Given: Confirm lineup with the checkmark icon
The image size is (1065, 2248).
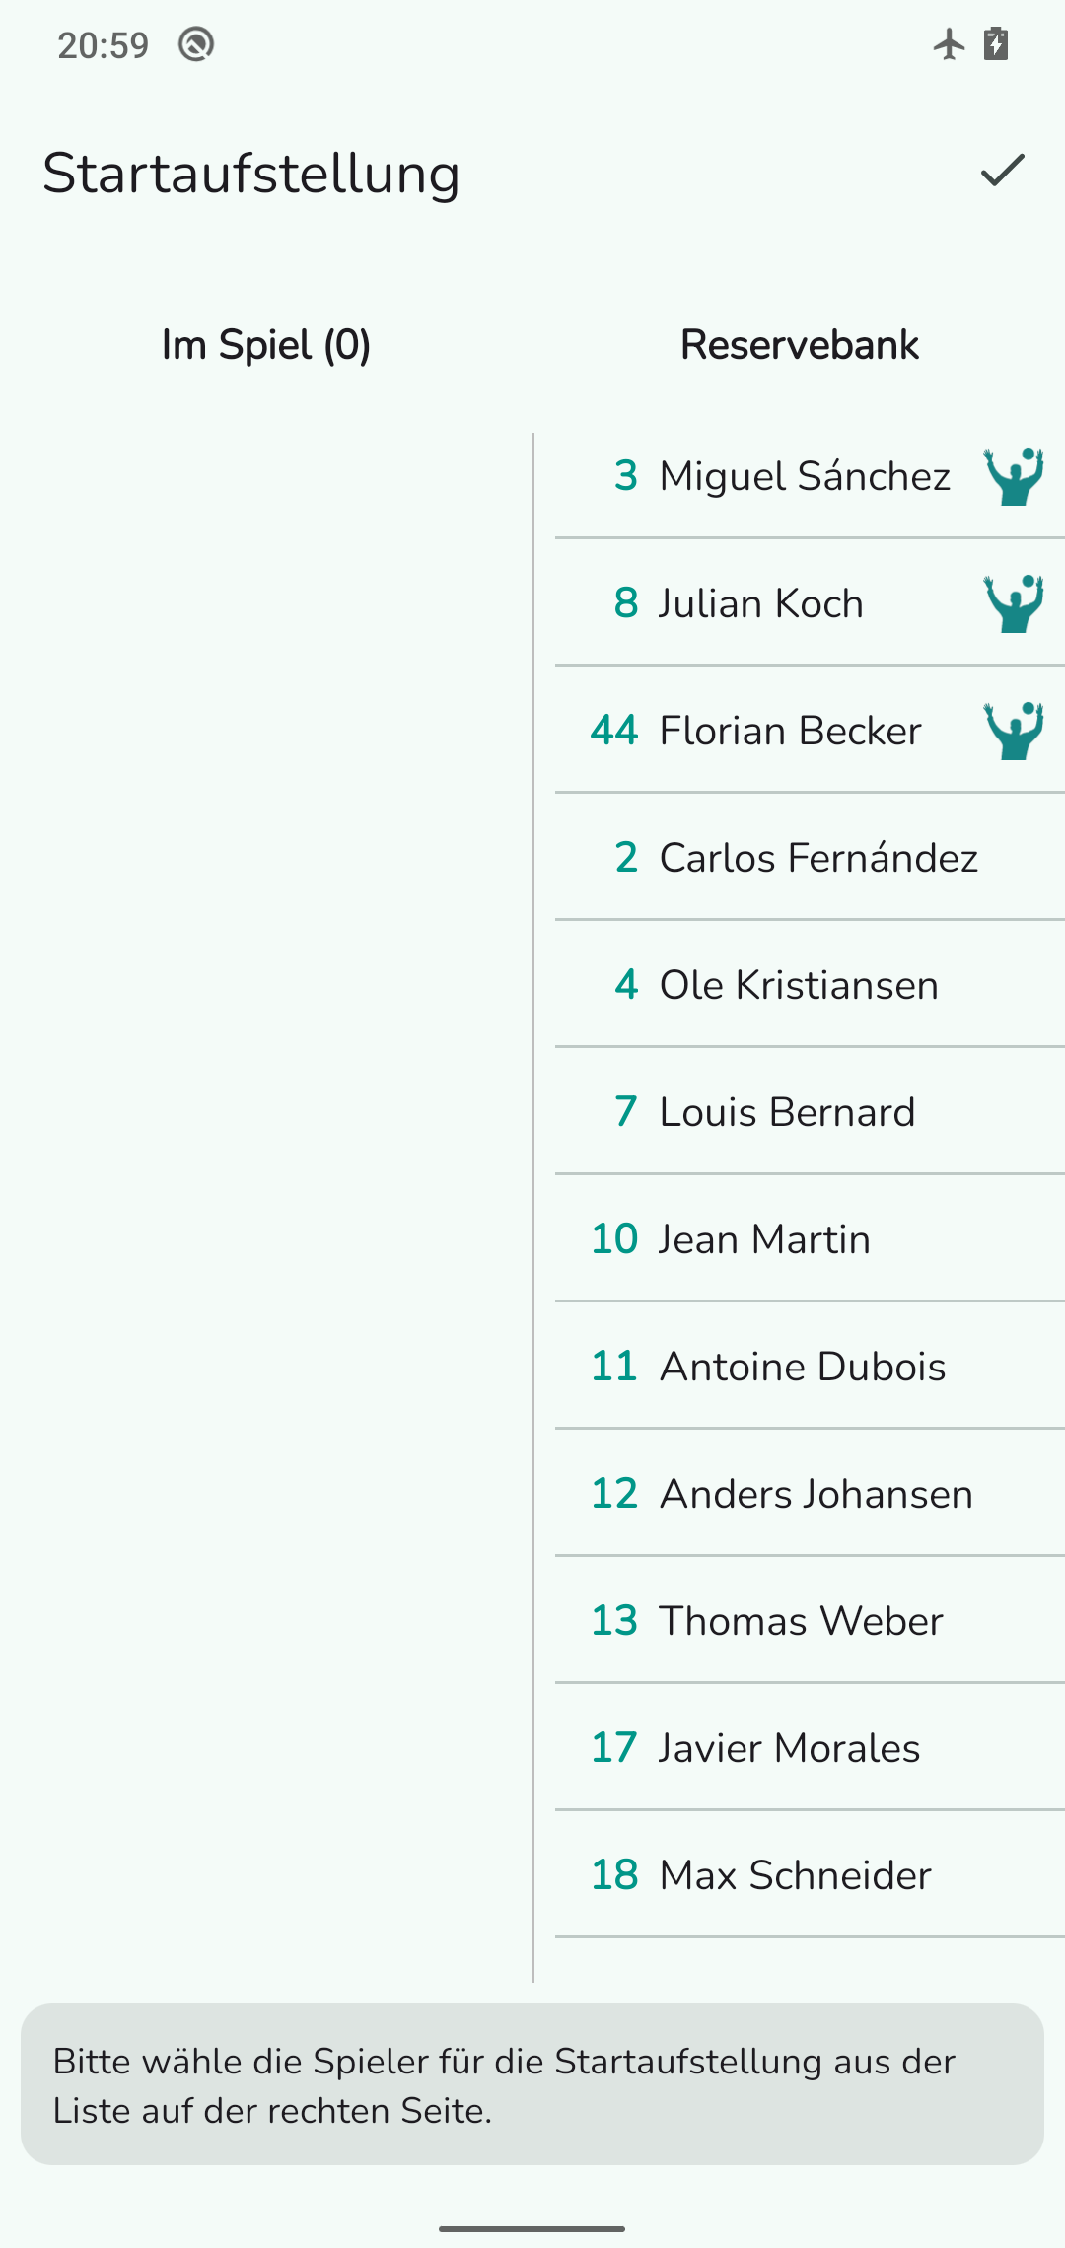Looking at the screenshot, I should click(x=1003, y=172).
